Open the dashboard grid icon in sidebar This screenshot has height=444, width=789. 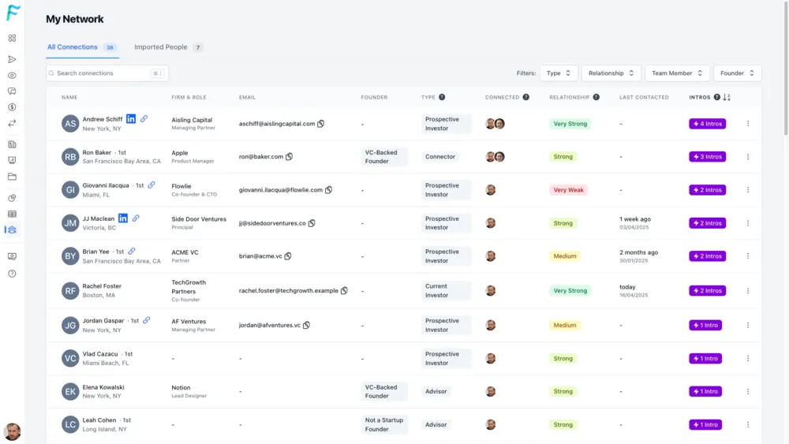pos(12,38)
